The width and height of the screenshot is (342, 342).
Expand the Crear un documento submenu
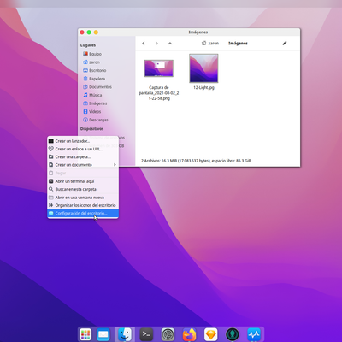pyautogui.click(x=83, y=165)
